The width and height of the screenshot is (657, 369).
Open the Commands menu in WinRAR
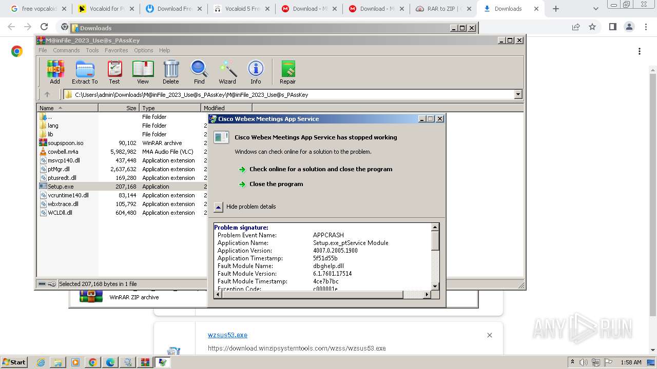coord(66,50)
